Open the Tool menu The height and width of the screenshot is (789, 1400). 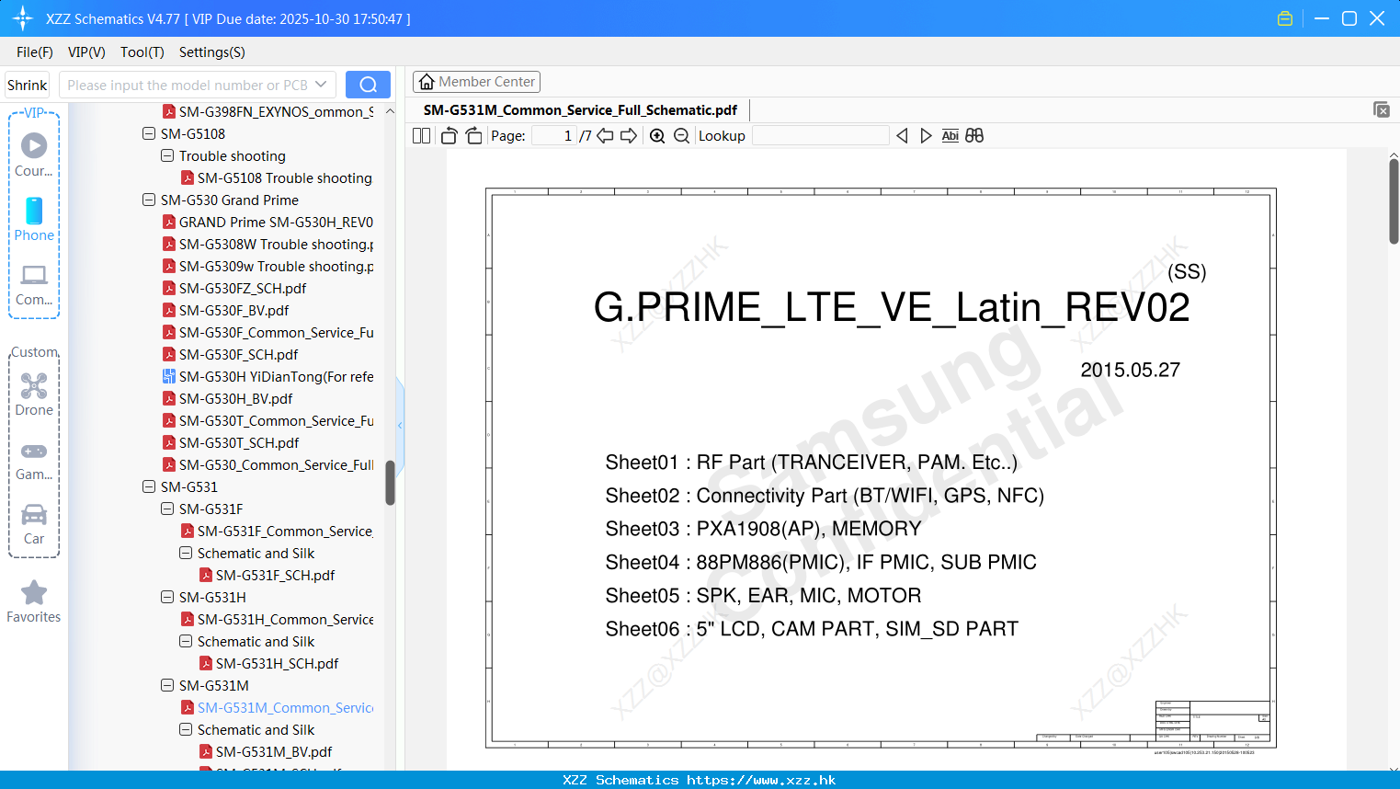click(142, 52)
